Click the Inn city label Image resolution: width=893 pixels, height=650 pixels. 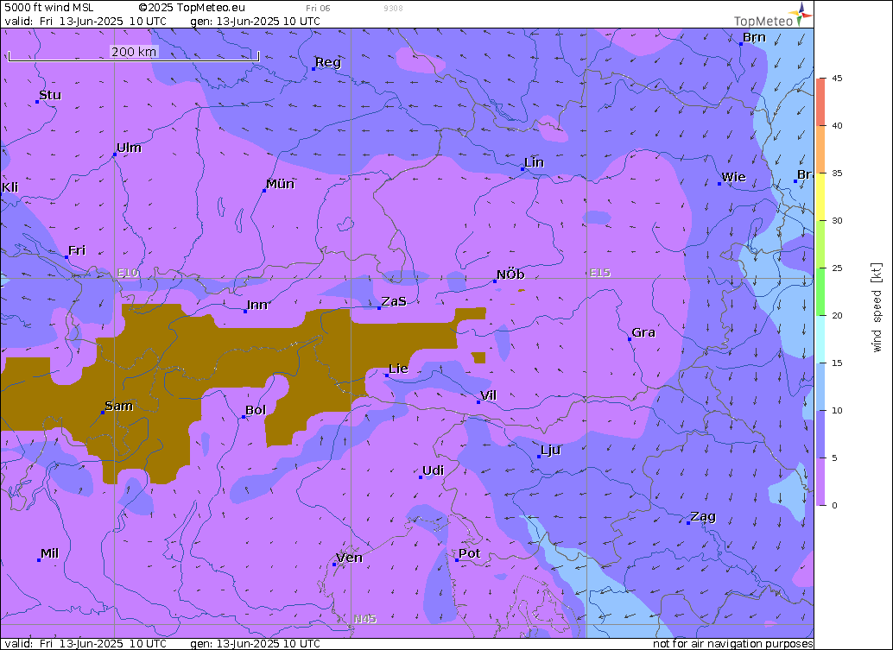point(257,305)
